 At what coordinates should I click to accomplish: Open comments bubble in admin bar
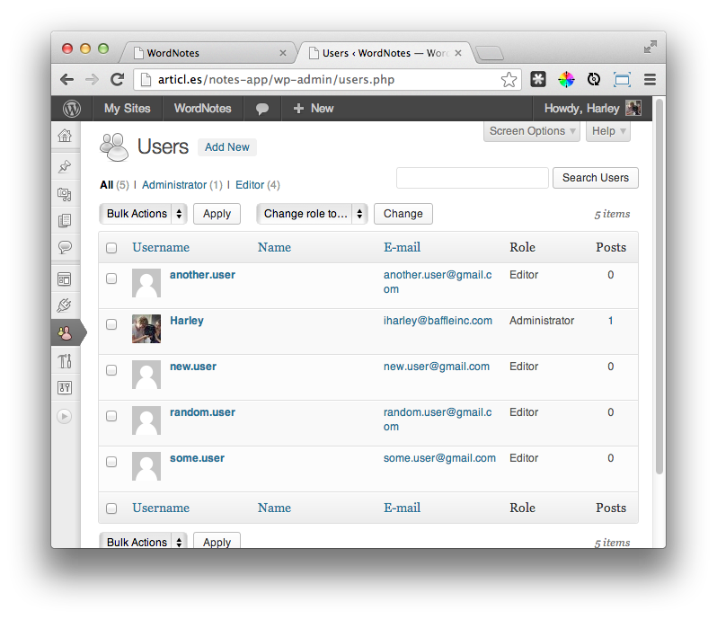tap(262, 109)
